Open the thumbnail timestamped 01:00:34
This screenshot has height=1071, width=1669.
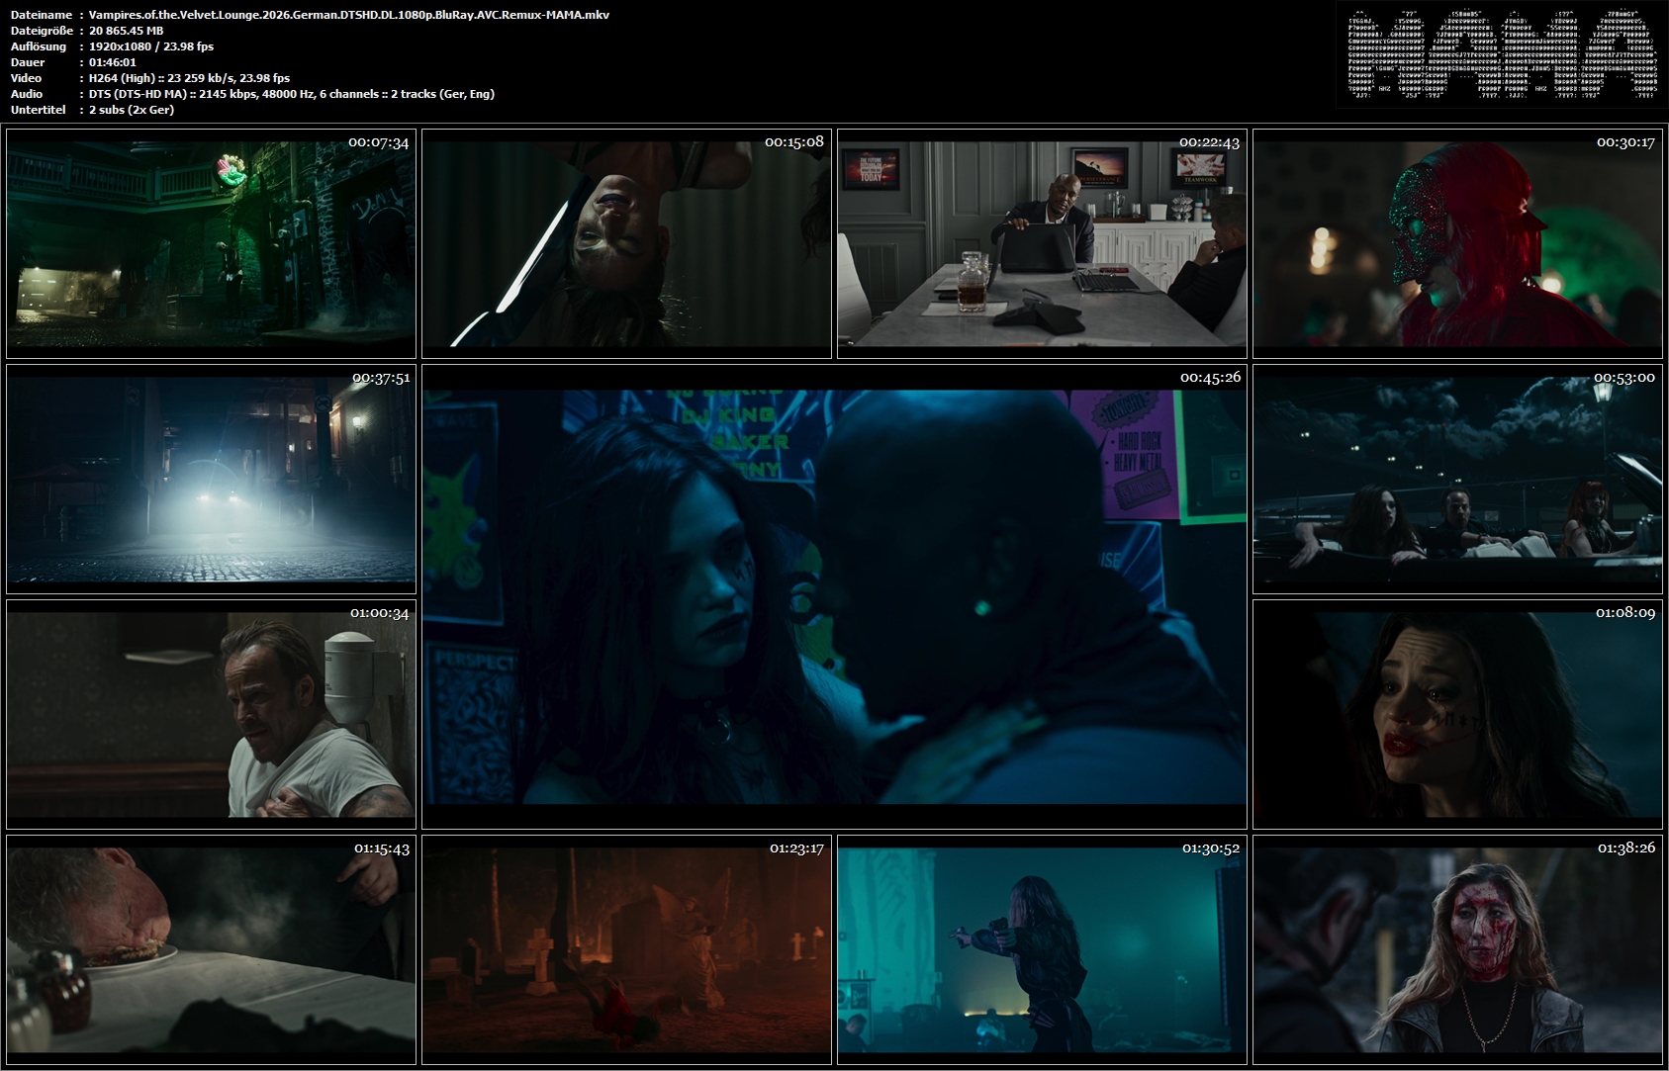[211, 714]
